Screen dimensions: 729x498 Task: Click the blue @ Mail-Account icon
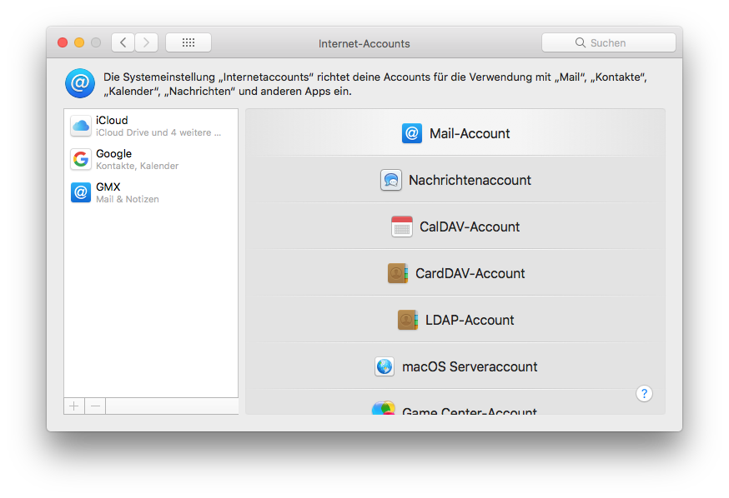coord(412,133)
